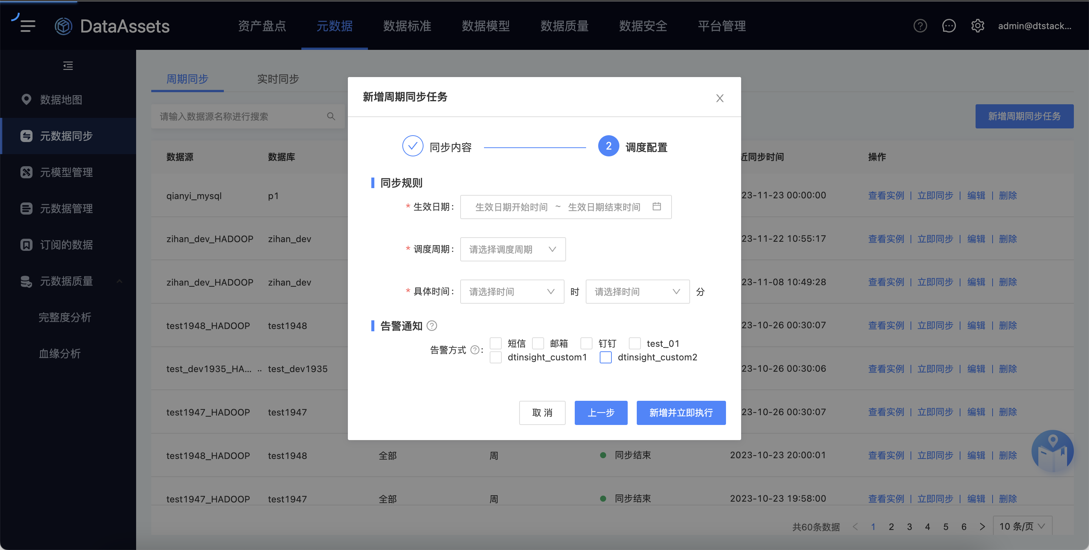Open the 数据安全 top menu
Image resolution: width=1089 pixels, height=550 pixels.
642,26
